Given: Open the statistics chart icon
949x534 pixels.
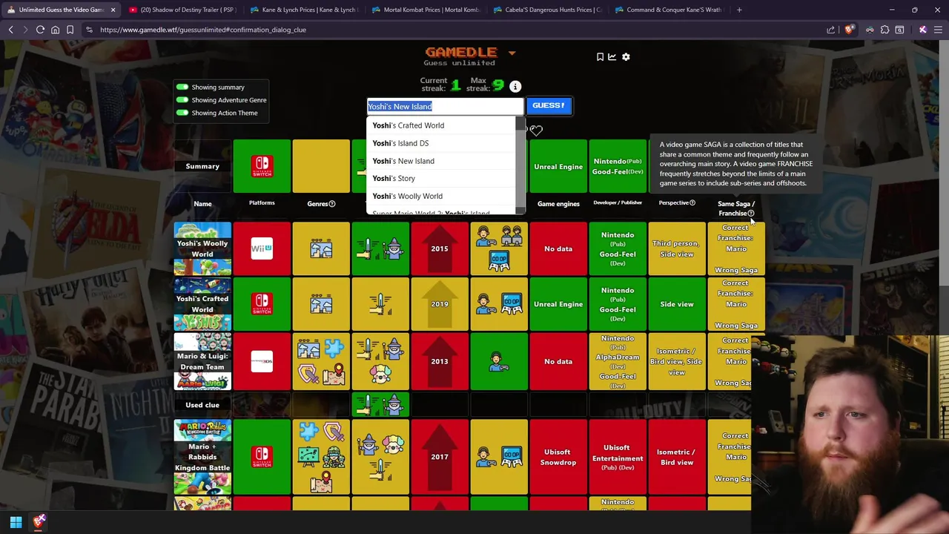Looking at the screenshot, I should click(x=612, y=56).
